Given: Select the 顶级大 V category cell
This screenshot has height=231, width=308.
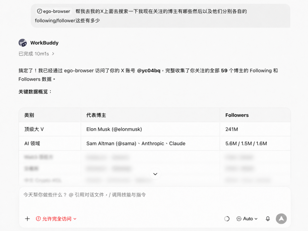Looking at the screenshot, I should click(x=50, y=129).
